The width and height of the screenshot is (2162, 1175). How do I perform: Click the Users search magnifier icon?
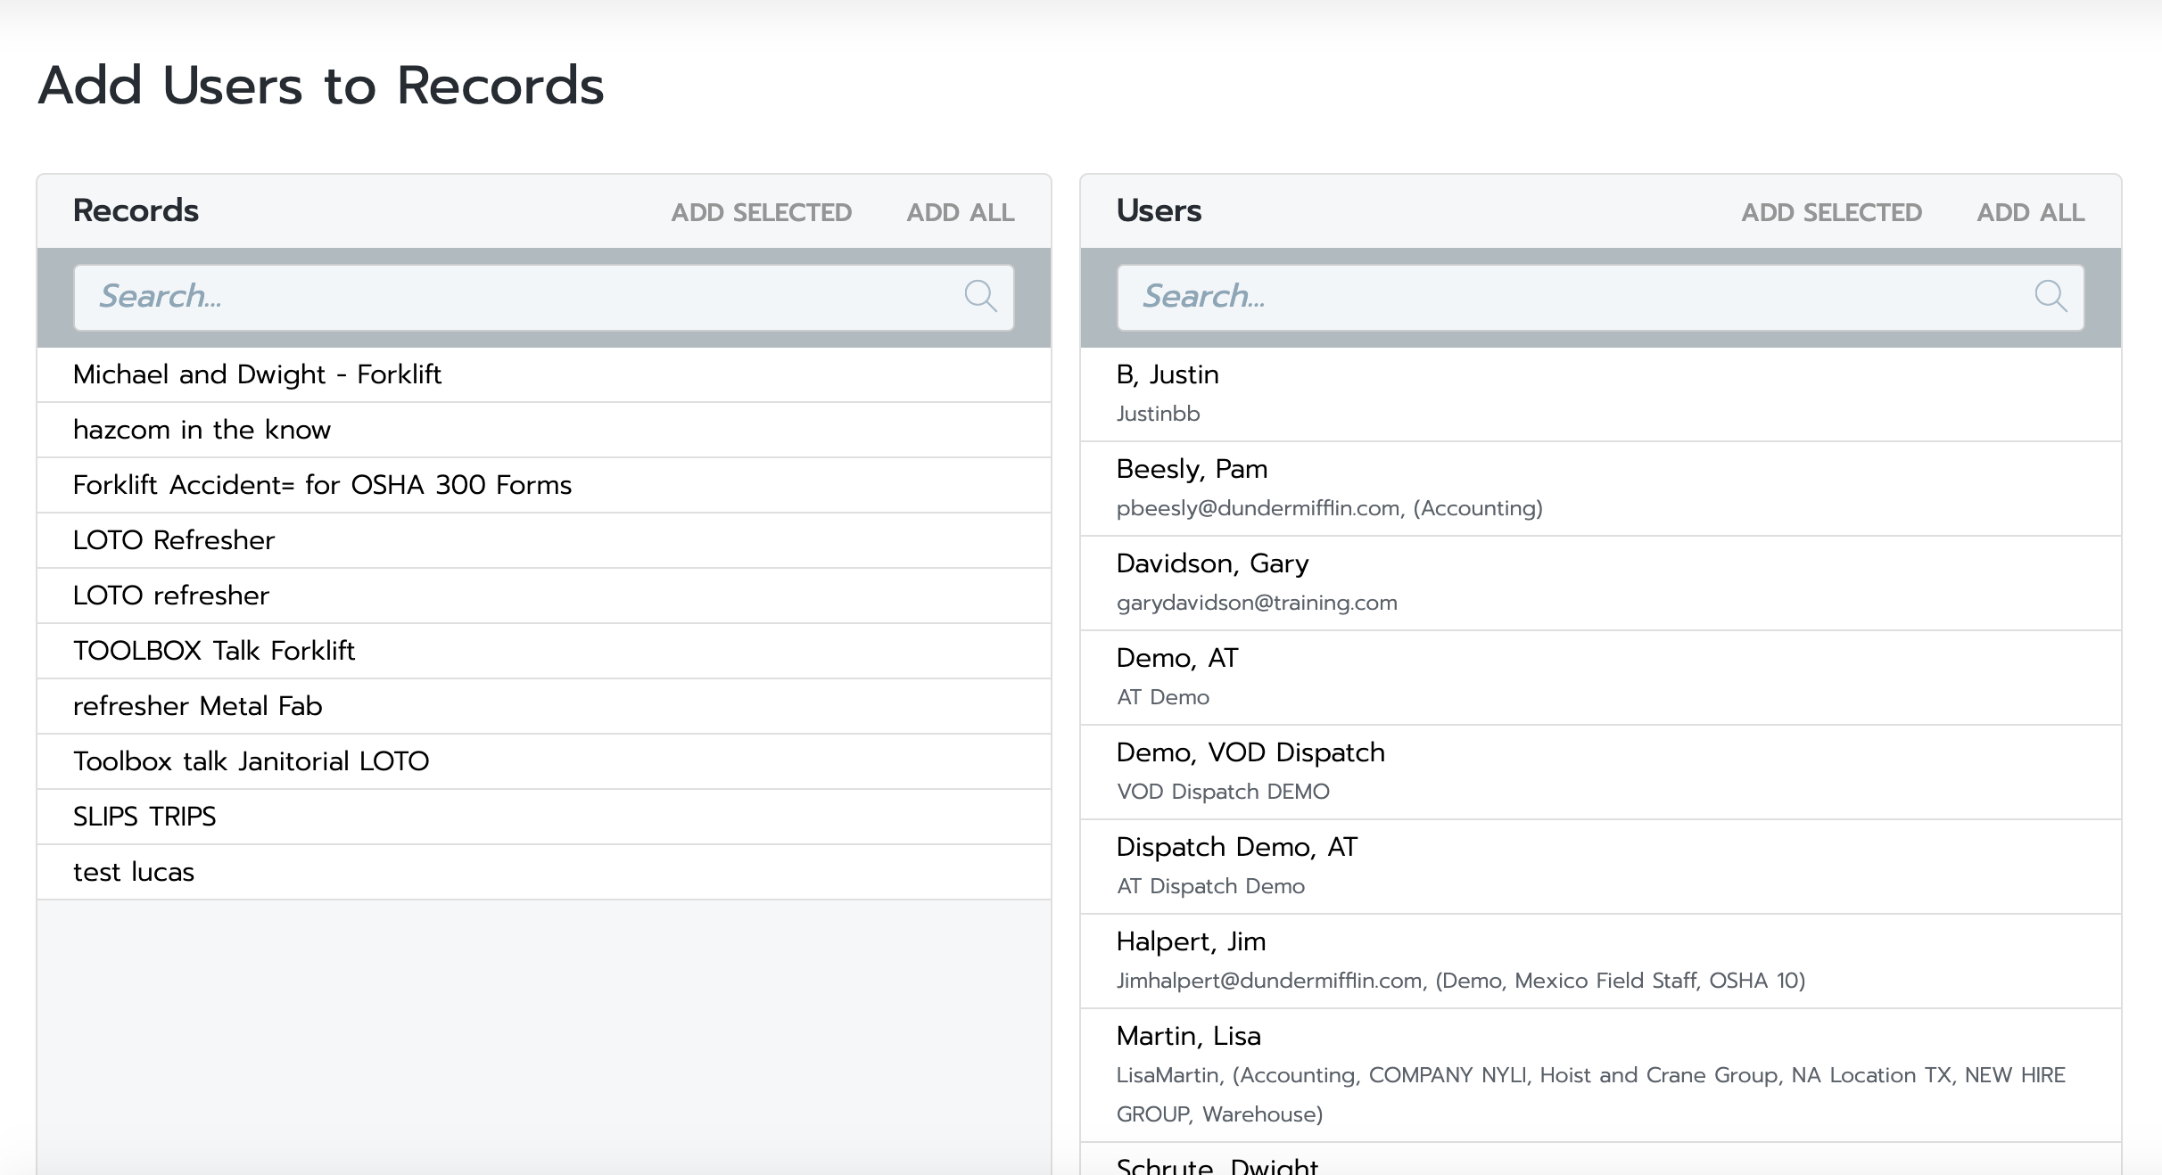[2051, 296]
